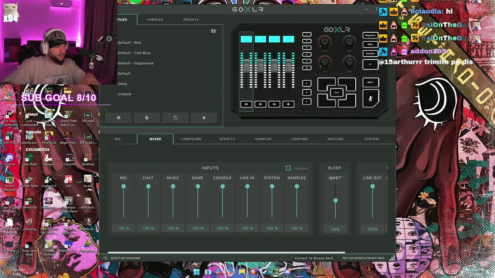Click the copy profile icon

tap(176, 118)
